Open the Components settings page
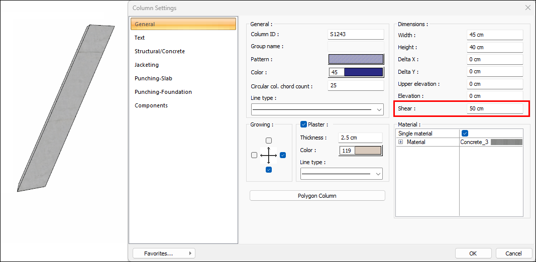The image size is (536, 262). (151, 105)
